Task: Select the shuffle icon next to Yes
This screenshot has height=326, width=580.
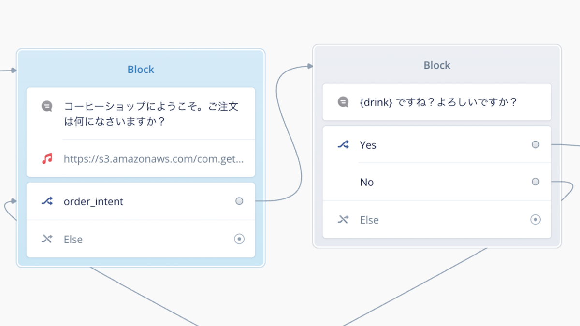Action: click(x=343, y=144)
